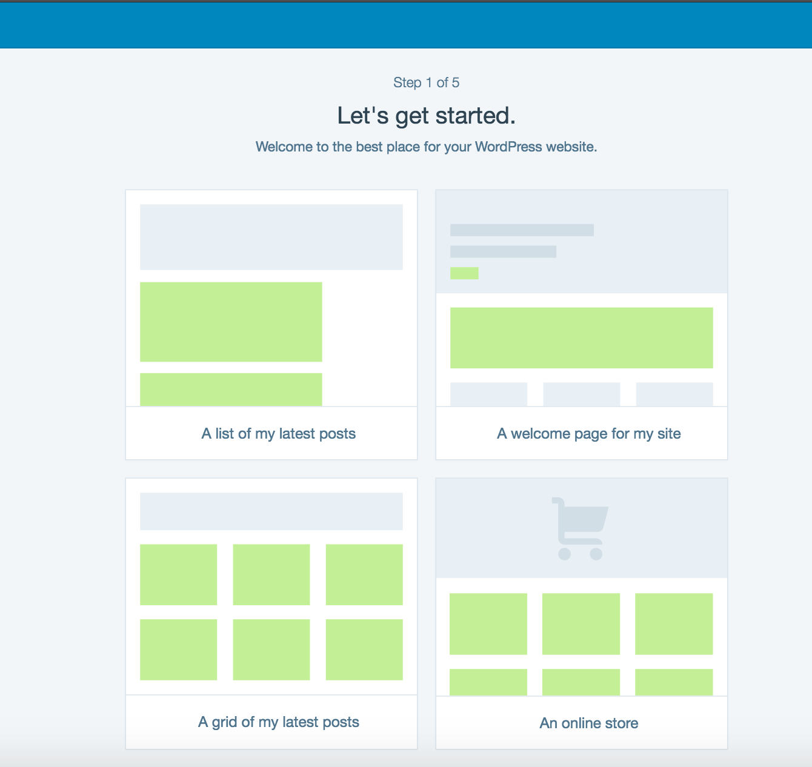This screenshot has height=767, width=812.
Task: Click the shopping cart icon
Action: (579, 528)
